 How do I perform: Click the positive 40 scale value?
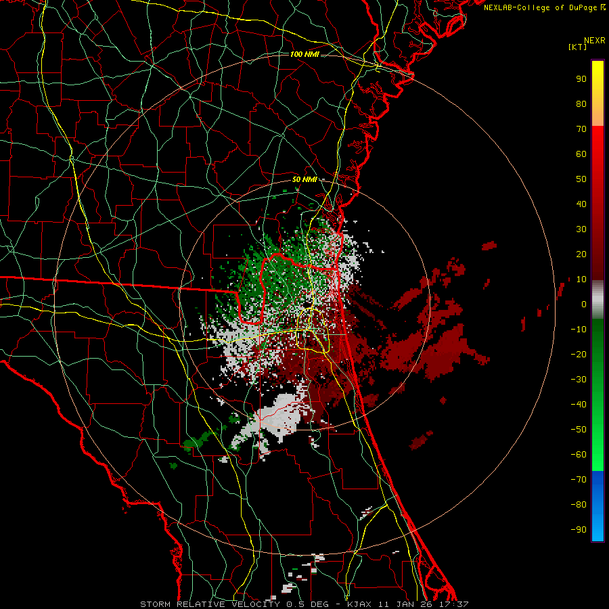(581, 204)
